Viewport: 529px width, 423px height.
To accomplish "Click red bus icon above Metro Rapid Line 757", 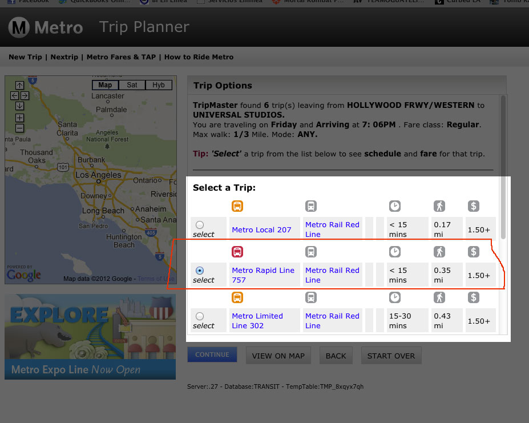I will coord(237,252).
